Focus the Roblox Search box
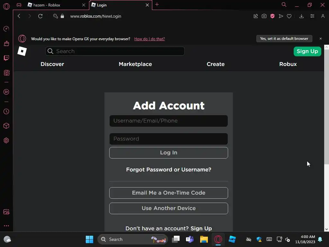The width and height of the screenshot is (329, 247). click(x=115, y=51)
